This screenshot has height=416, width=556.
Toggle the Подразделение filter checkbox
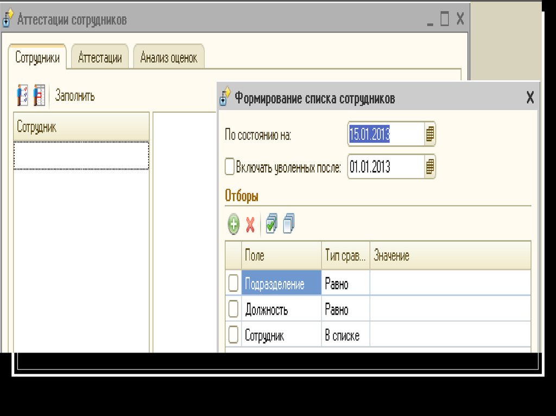pos(233,283)
